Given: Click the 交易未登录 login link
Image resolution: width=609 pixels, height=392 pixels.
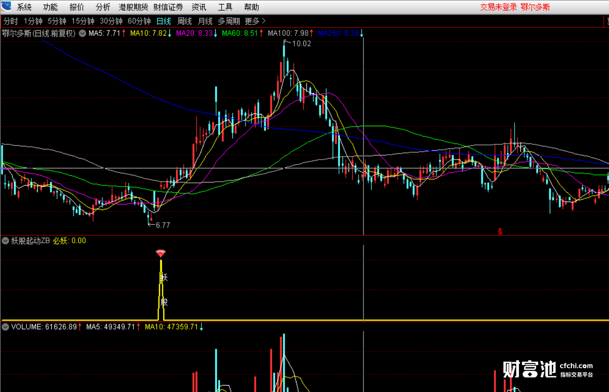Looking at the screenshot, I should tap(498, 7).
